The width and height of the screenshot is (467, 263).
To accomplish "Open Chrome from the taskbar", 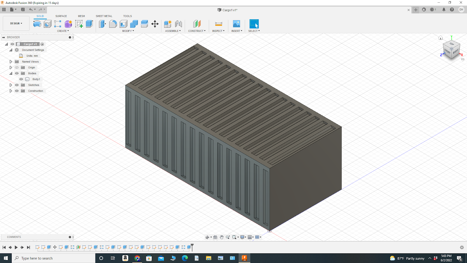I will 137,258.
